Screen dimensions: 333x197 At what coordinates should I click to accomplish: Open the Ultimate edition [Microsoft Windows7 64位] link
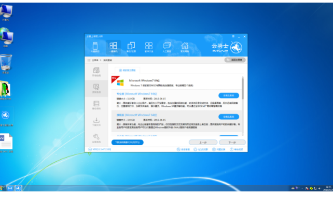coord(137,115)
